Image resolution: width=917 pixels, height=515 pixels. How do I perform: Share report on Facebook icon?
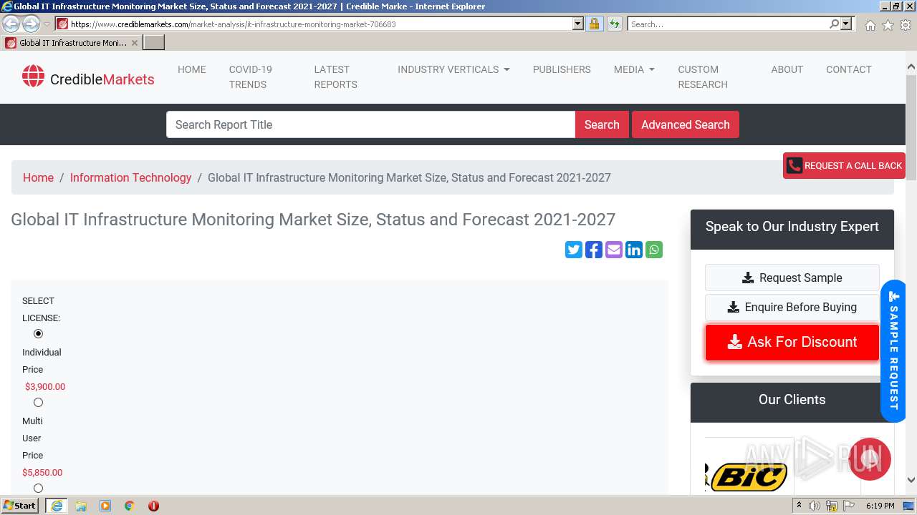tap(594, 250)
